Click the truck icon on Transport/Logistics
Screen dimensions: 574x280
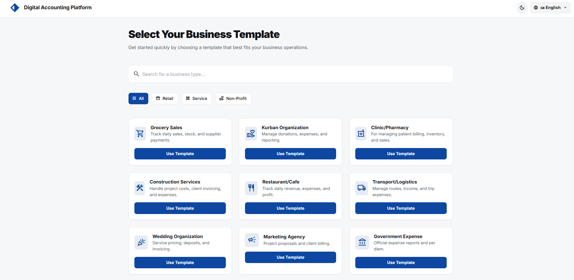(x=361, y=188)
